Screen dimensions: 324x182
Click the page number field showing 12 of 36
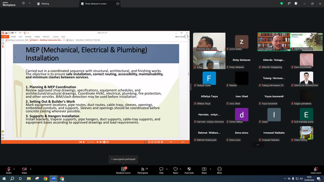(91, 142)
